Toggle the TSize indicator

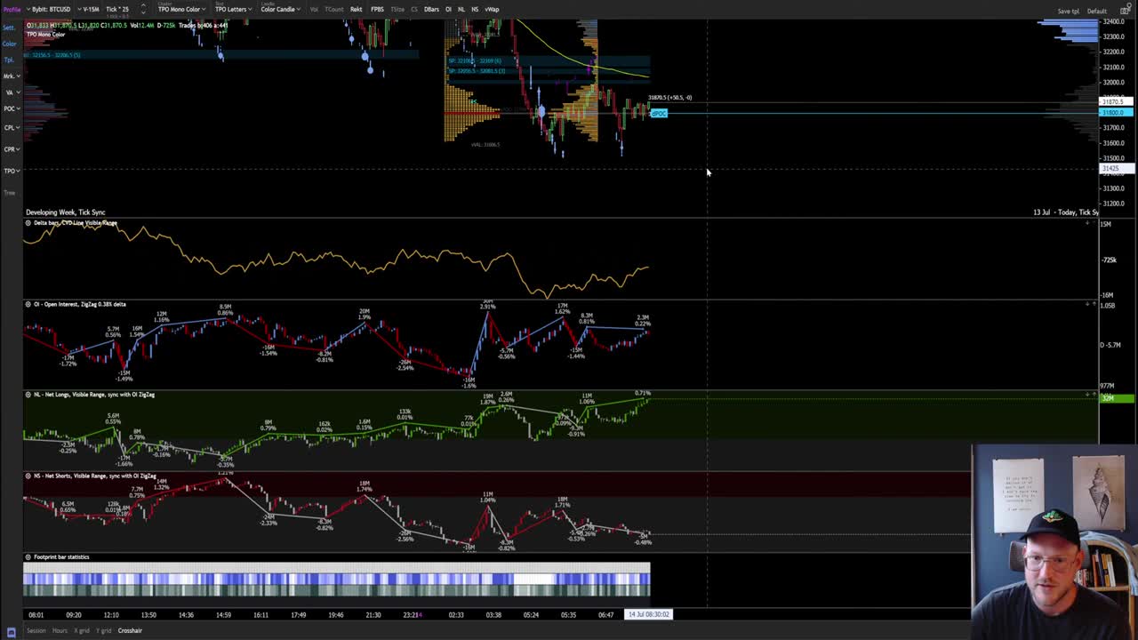coord(397,9)
